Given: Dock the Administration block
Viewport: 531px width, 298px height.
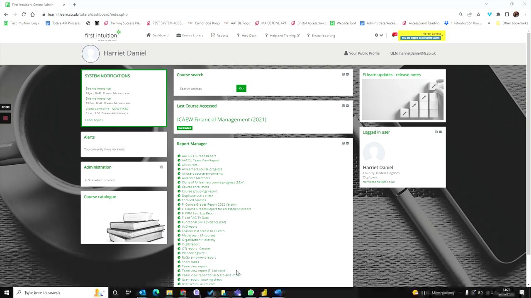Looking at the screenshot, I should point(161,167).
